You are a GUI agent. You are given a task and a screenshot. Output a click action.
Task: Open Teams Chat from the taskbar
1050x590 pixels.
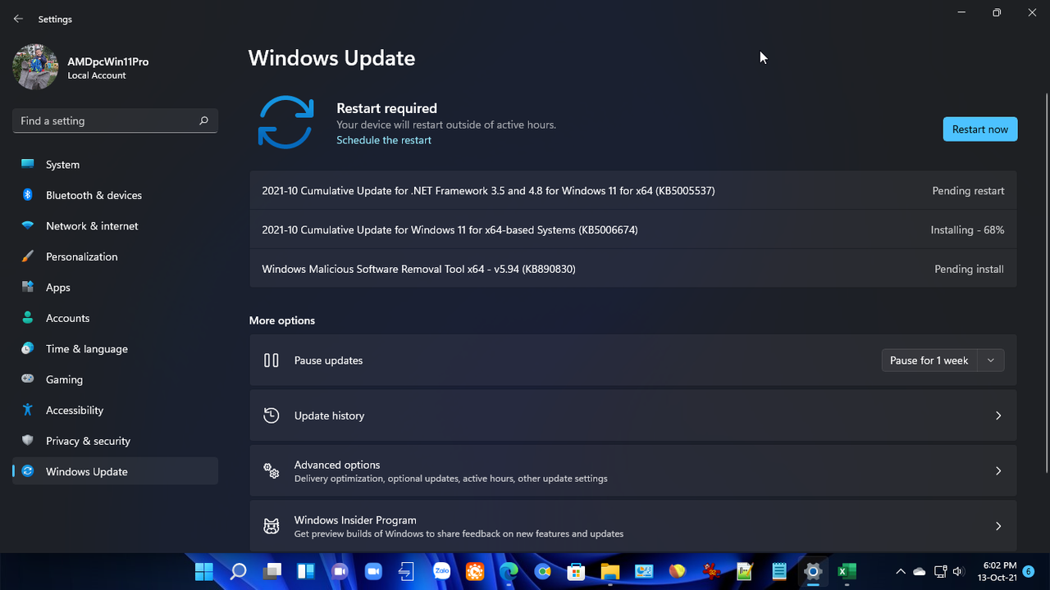tap(340, 571)
